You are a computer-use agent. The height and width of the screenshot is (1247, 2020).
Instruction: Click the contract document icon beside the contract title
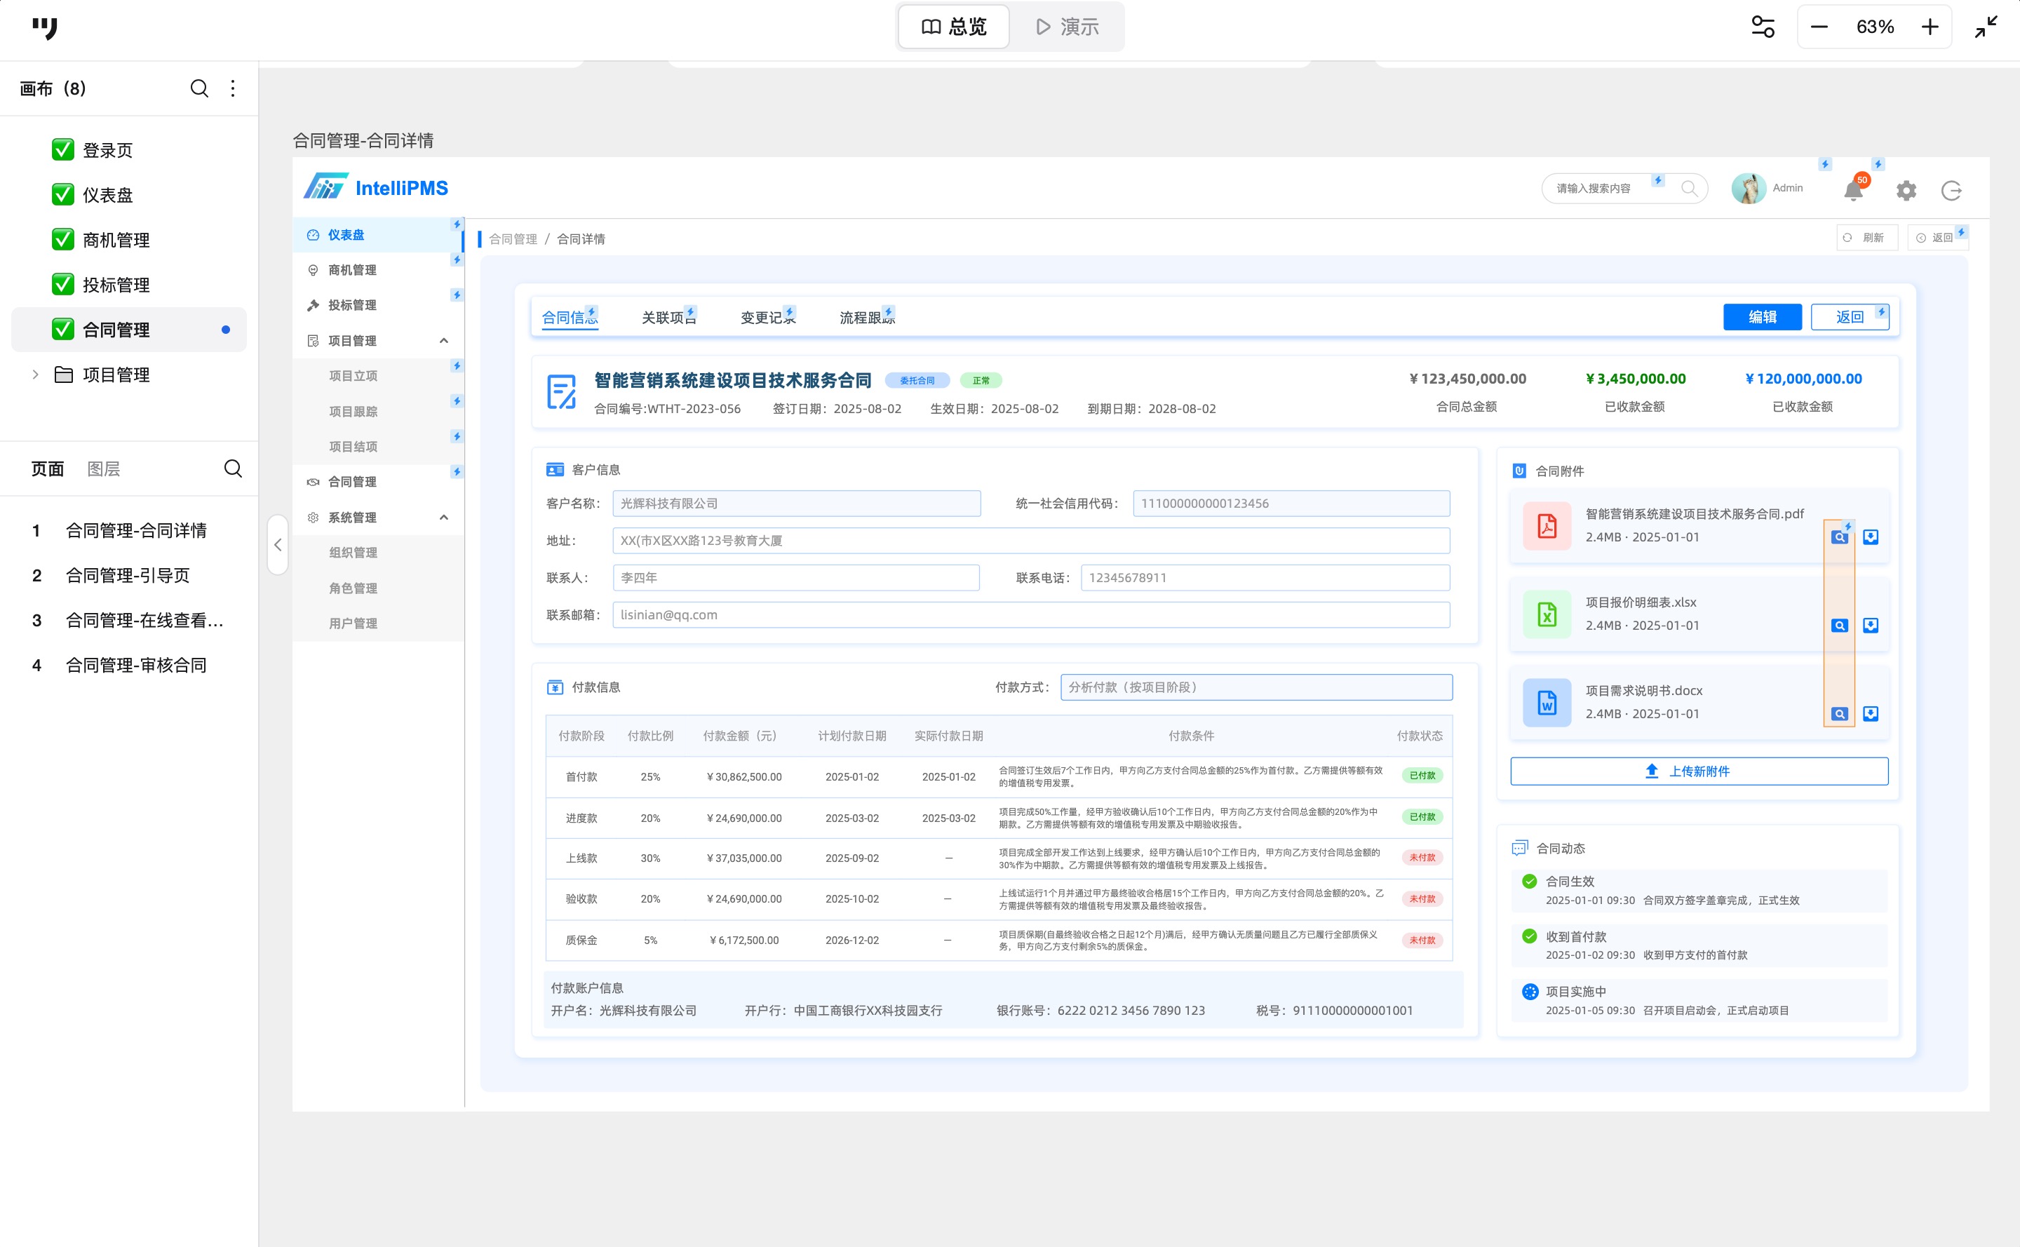tap(561, 392)
